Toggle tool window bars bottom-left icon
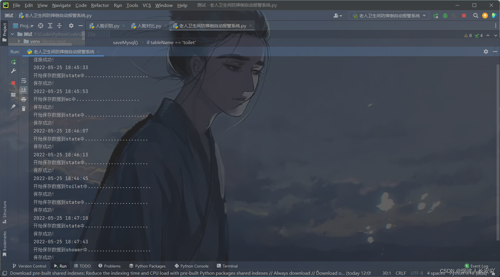The width and height of the screenshot is (500, 277). click(5, 273)
